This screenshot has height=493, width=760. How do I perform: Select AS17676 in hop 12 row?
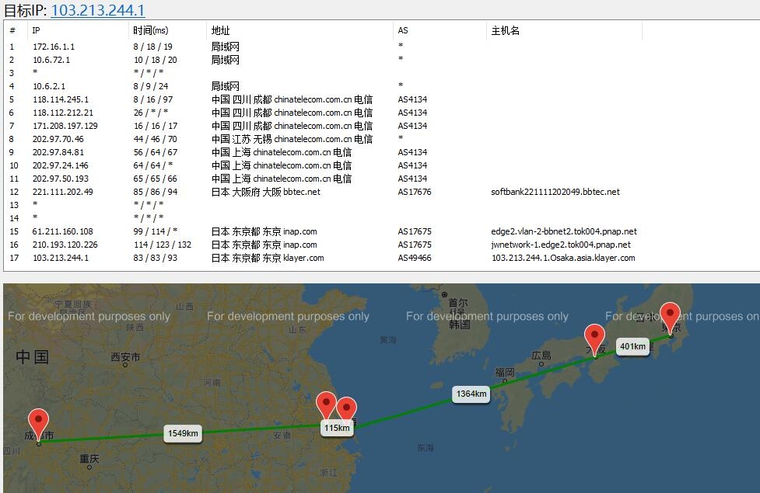click(412, 192)
